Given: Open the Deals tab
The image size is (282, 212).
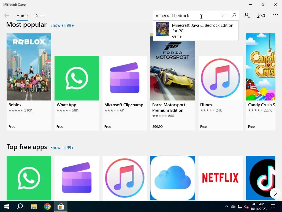Looking at the screenshot, I should click(39, 16).
